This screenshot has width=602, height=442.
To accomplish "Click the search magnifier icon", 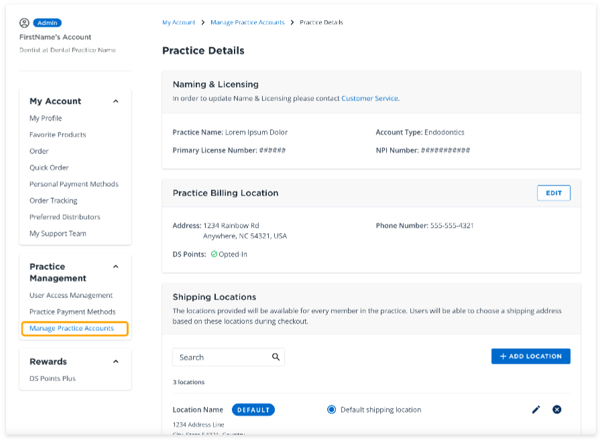I will pos(276,357).
